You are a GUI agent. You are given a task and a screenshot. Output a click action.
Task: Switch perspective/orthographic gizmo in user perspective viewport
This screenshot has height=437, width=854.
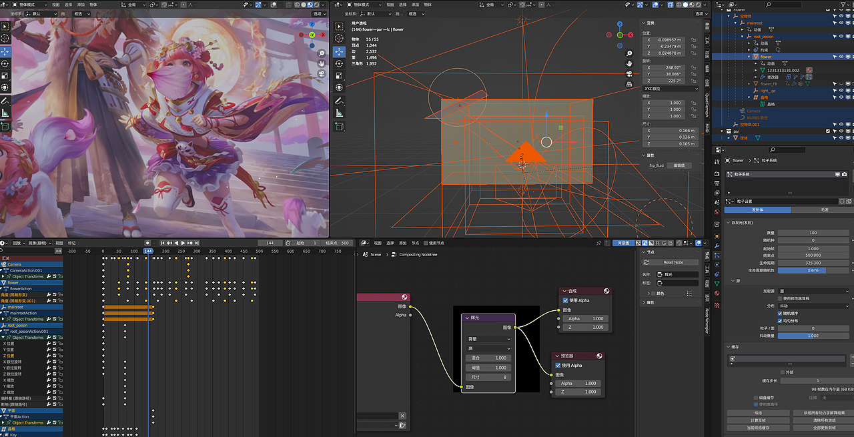629,84
